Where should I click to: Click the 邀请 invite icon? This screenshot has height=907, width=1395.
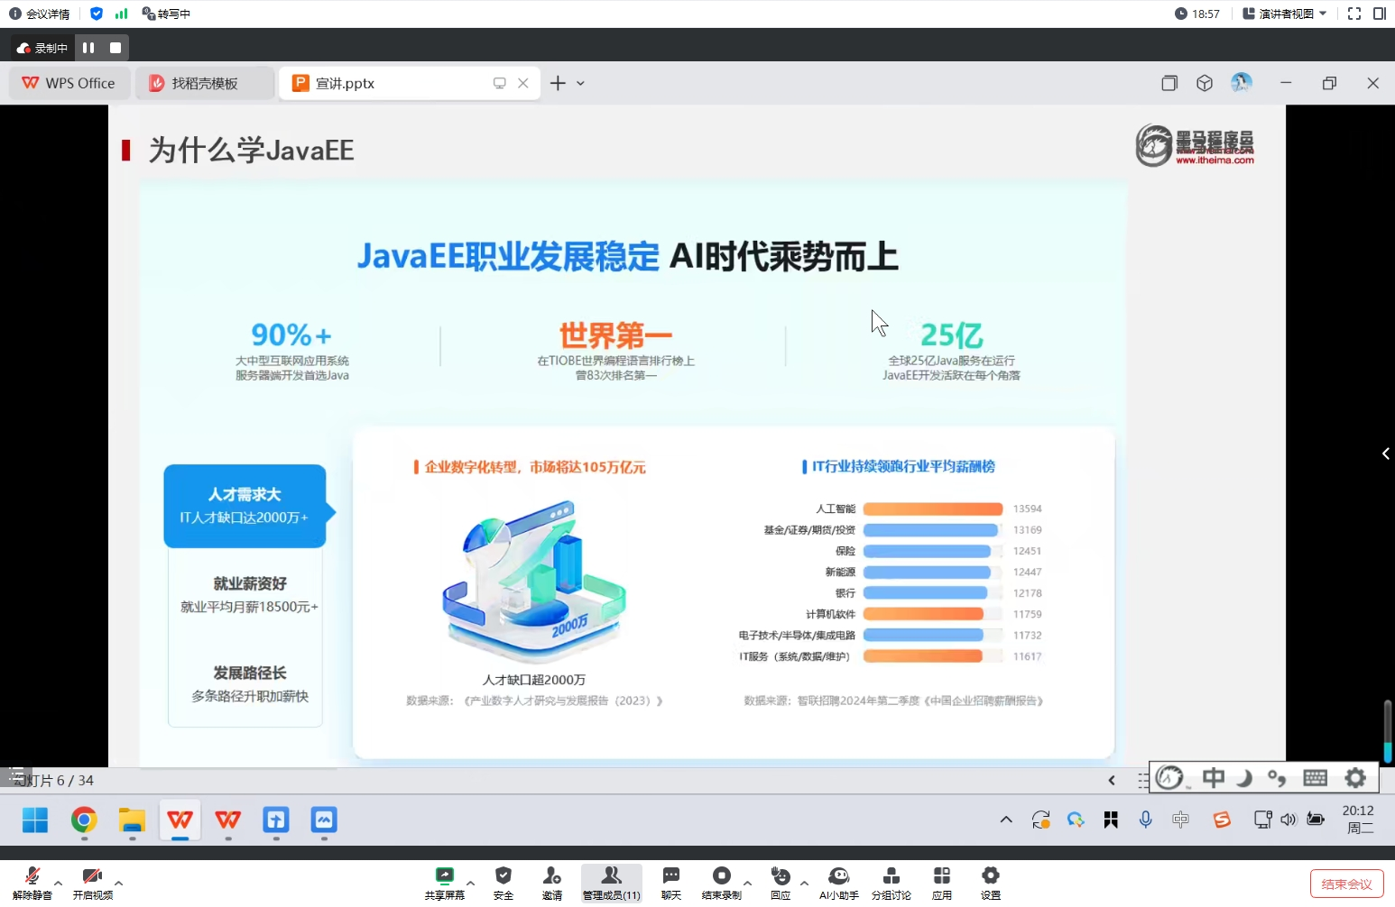(551, 882)
